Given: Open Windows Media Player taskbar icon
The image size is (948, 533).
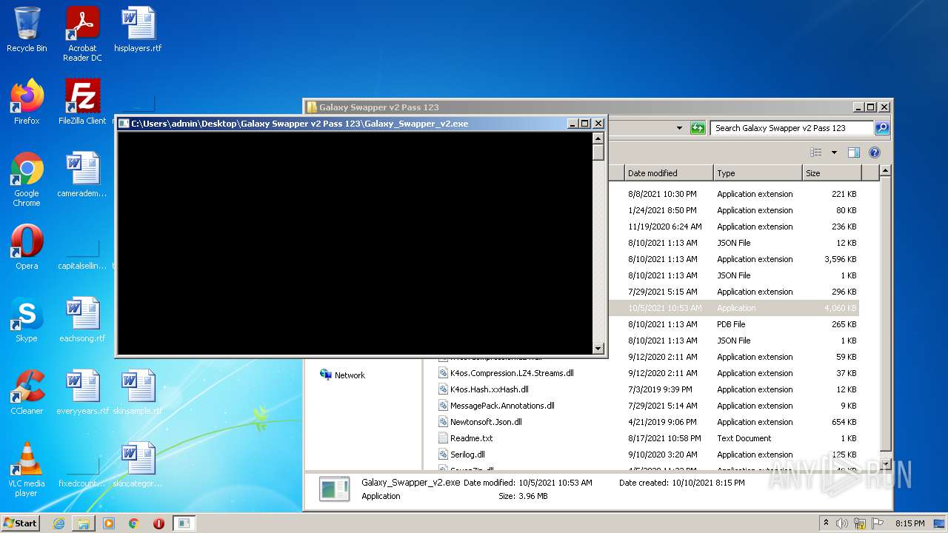Looking at the screenshot, I should pyautogui.click(x=109, y=523).
